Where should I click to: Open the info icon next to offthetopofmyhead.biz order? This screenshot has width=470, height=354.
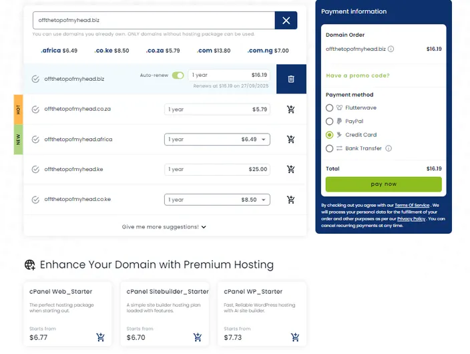391,49
